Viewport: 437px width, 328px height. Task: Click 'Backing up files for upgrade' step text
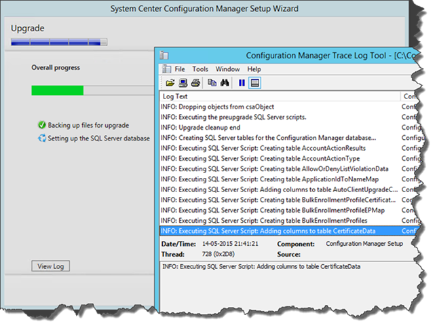(x=88, y=125)
